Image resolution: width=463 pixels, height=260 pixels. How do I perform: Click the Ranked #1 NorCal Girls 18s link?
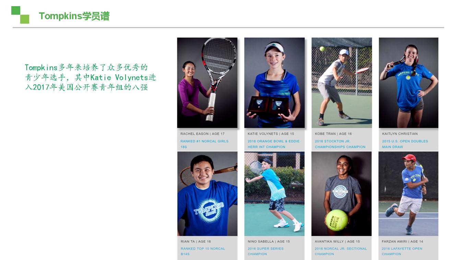point(204,144)
